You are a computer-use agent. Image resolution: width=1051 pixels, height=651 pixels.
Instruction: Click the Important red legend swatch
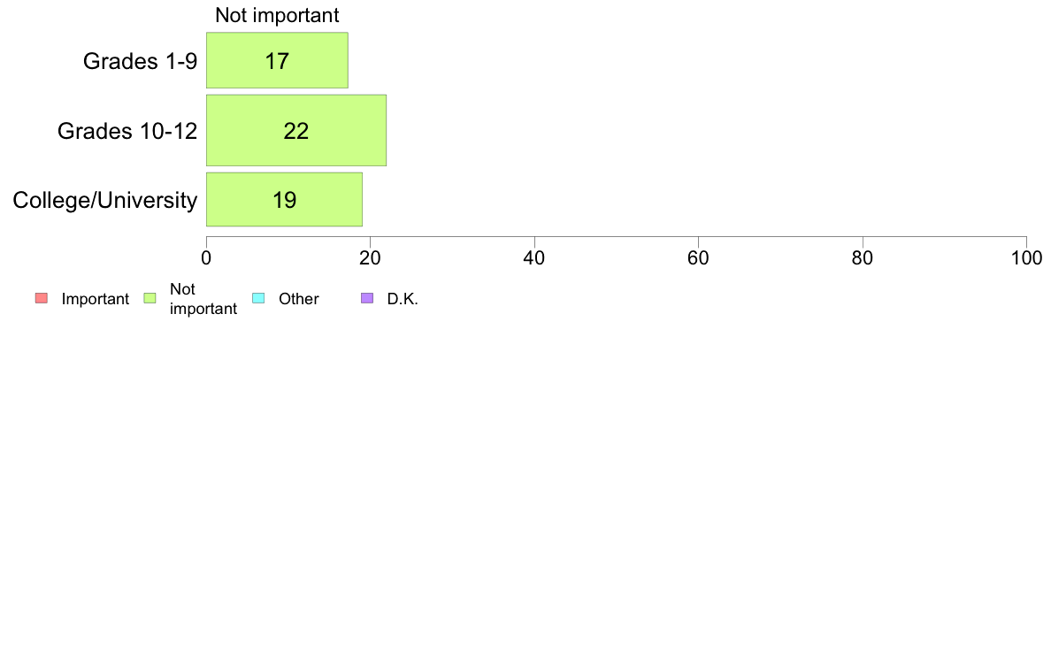pos(42,298)
